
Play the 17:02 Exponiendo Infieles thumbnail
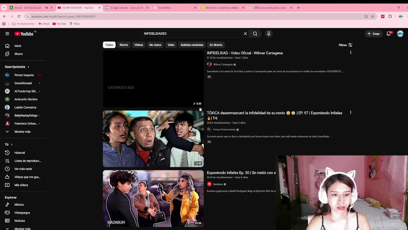153,139
